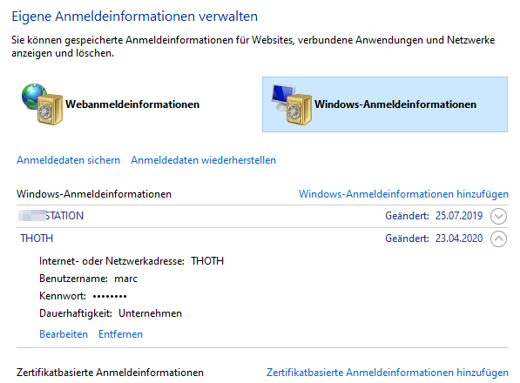Click Bearbeiten to edit THOTH credential
Viewport: 520px width, 383px height.
click(x=64, y=334)
